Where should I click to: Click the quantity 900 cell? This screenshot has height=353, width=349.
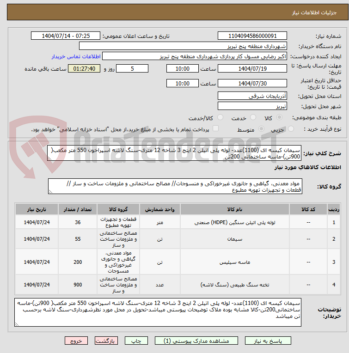click(x=78, y=285)
